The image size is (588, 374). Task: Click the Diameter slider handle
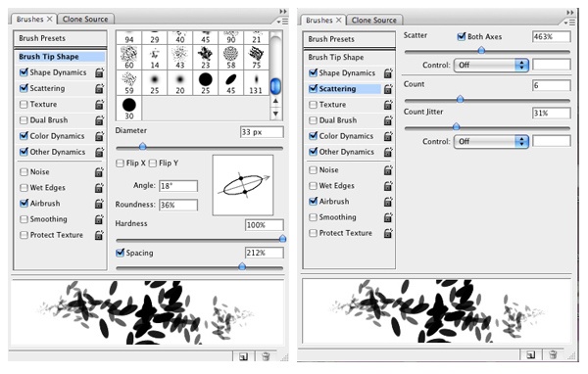click(142, 147)
